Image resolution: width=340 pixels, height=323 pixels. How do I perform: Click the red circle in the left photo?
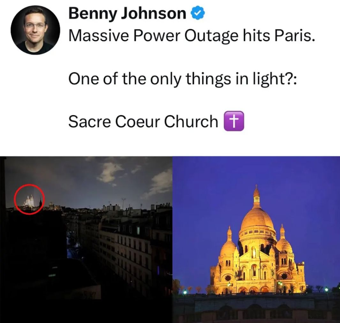[x=29, y=200]
